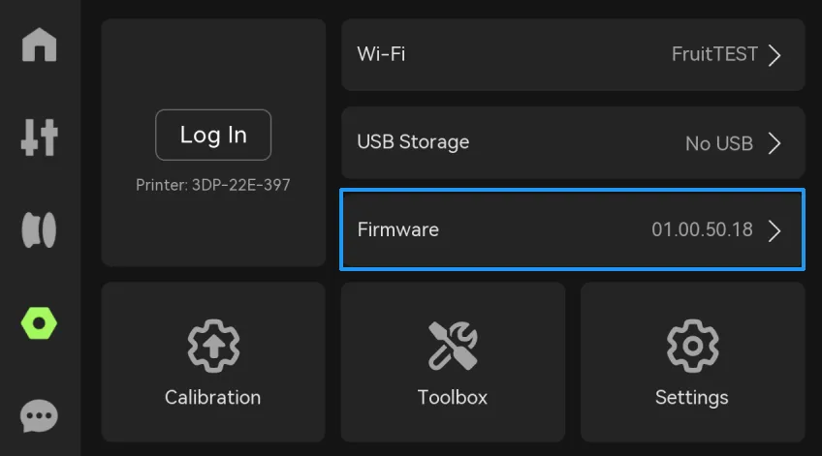
Task: Tap the Log In button
Action: (x=213, y=136)
